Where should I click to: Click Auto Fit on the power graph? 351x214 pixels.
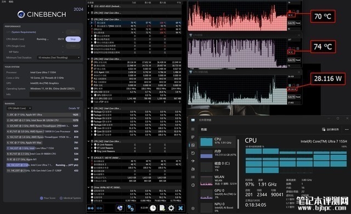click(291, 97)
